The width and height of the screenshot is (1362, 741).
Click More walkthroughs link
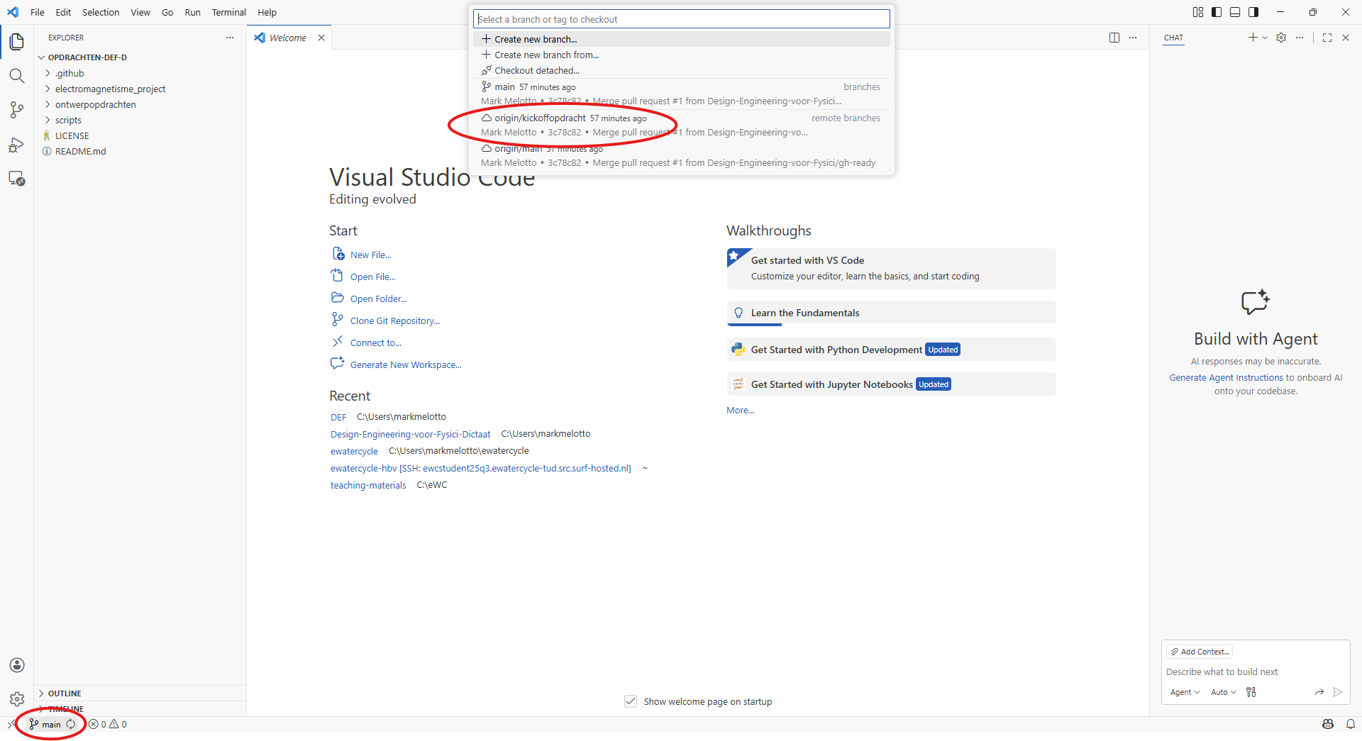coord(740,410)
